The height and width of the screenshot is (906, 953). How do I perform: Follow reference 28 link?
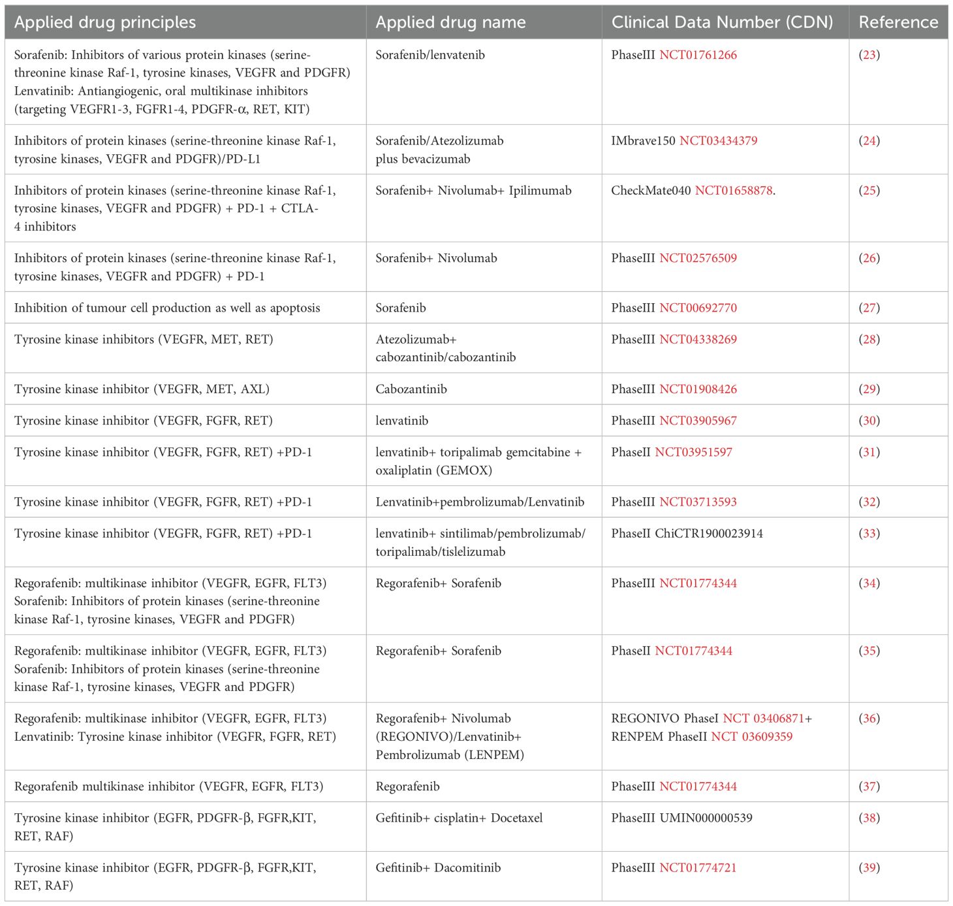click(x=869, y=339)
